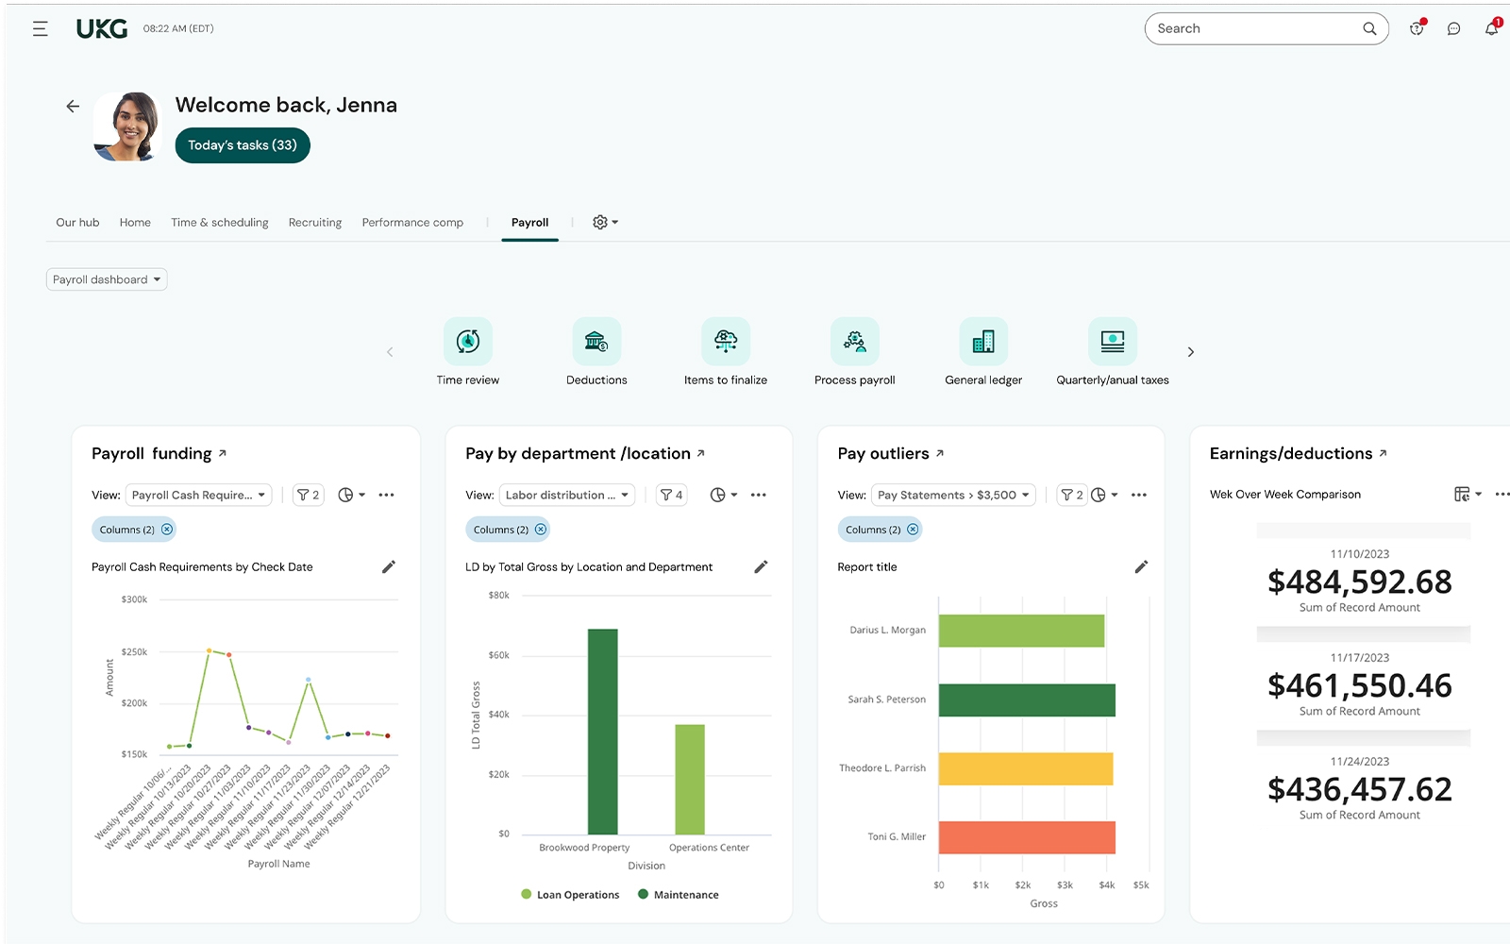Open the Pay Statements > $3,500 view dropdown
The width and height of the screenshot is (1510, 944).
click(x=953, y=495)
